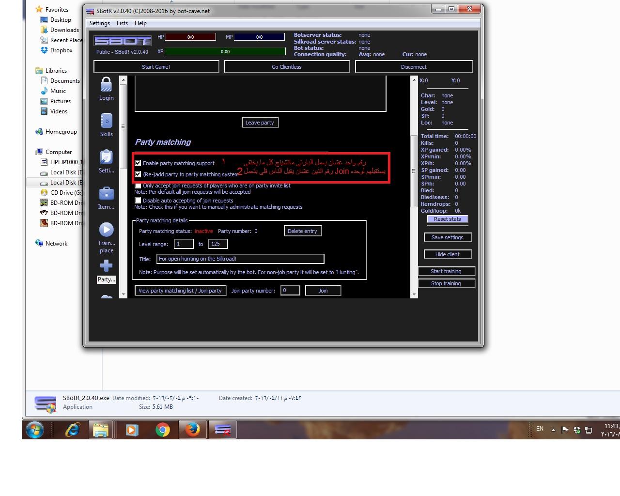
Task: Show hidden tray icons arrow
Action: pos(553,430)
